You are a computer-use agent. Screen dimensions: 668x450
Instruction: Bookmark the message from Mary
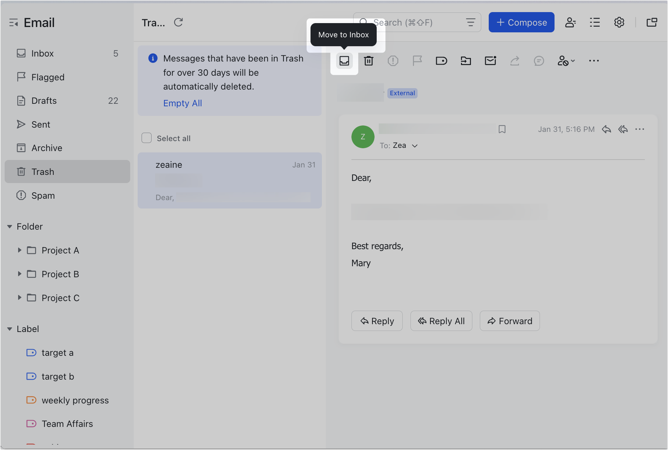[502, 129]
